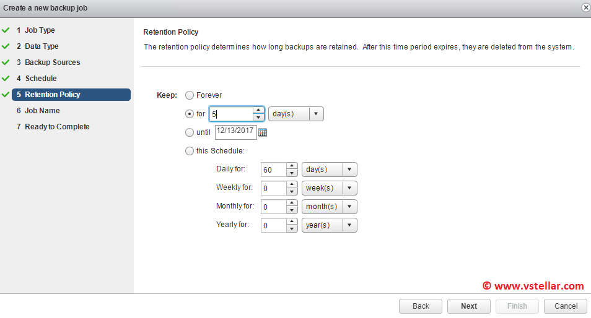The image size is (591, 318).
Task: Select the 'until' date radio button
Action: (189, 132)
